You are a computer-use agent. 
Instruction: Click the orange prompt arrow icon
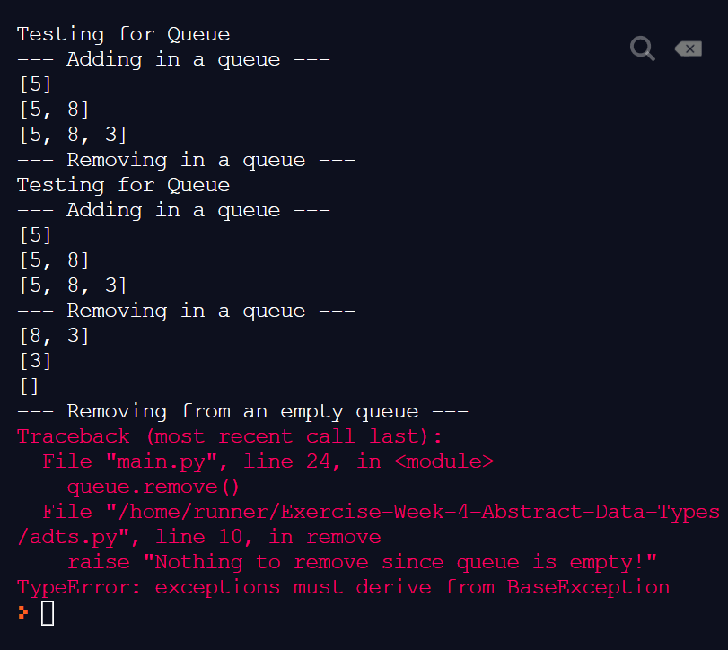23,613
